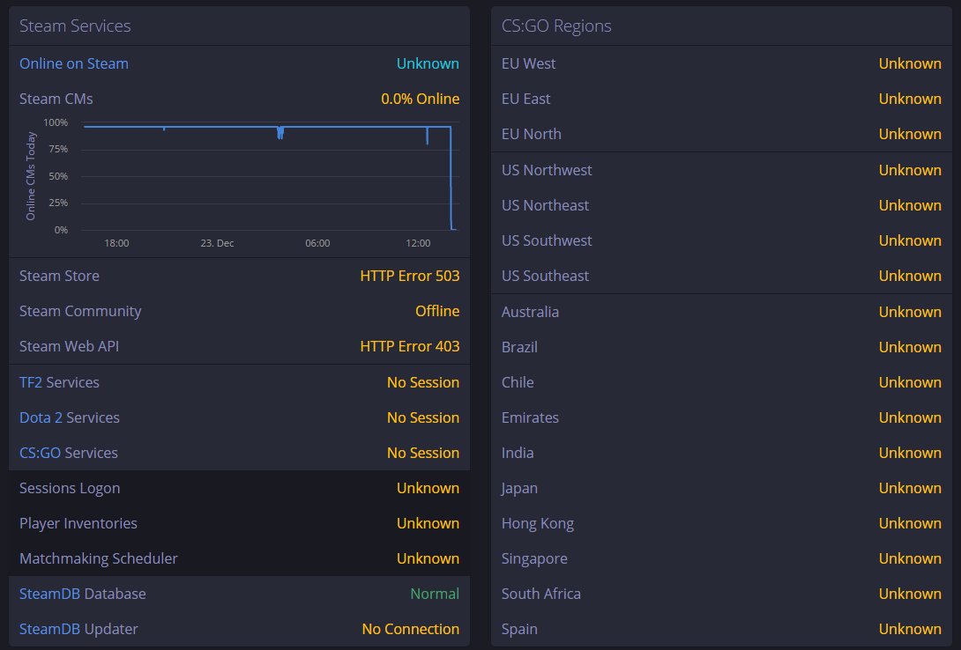Click the Steam Services panel heading

coord(75,26)
